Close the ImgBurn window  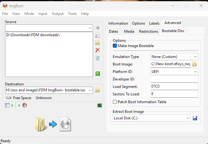tap(201, 6)
